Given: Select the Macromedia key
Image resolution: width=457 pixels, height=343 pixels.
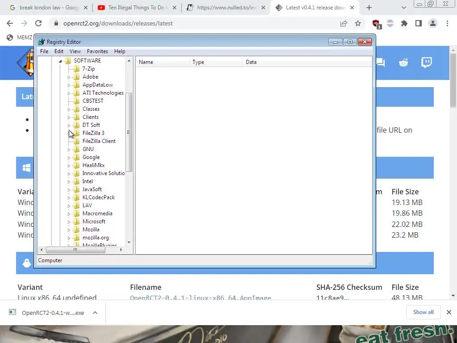Looking at the screenshot, I should tap(97, 213).
